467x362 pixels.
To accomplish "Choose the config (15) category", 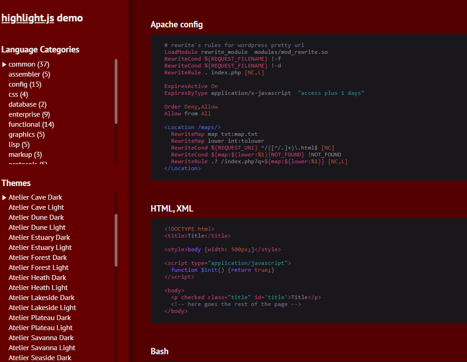I will (25, 84).
